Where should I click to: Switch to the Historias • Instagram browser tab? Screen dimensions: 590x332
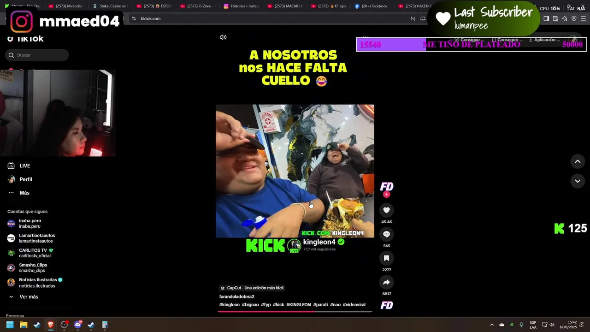coord(241,6)
